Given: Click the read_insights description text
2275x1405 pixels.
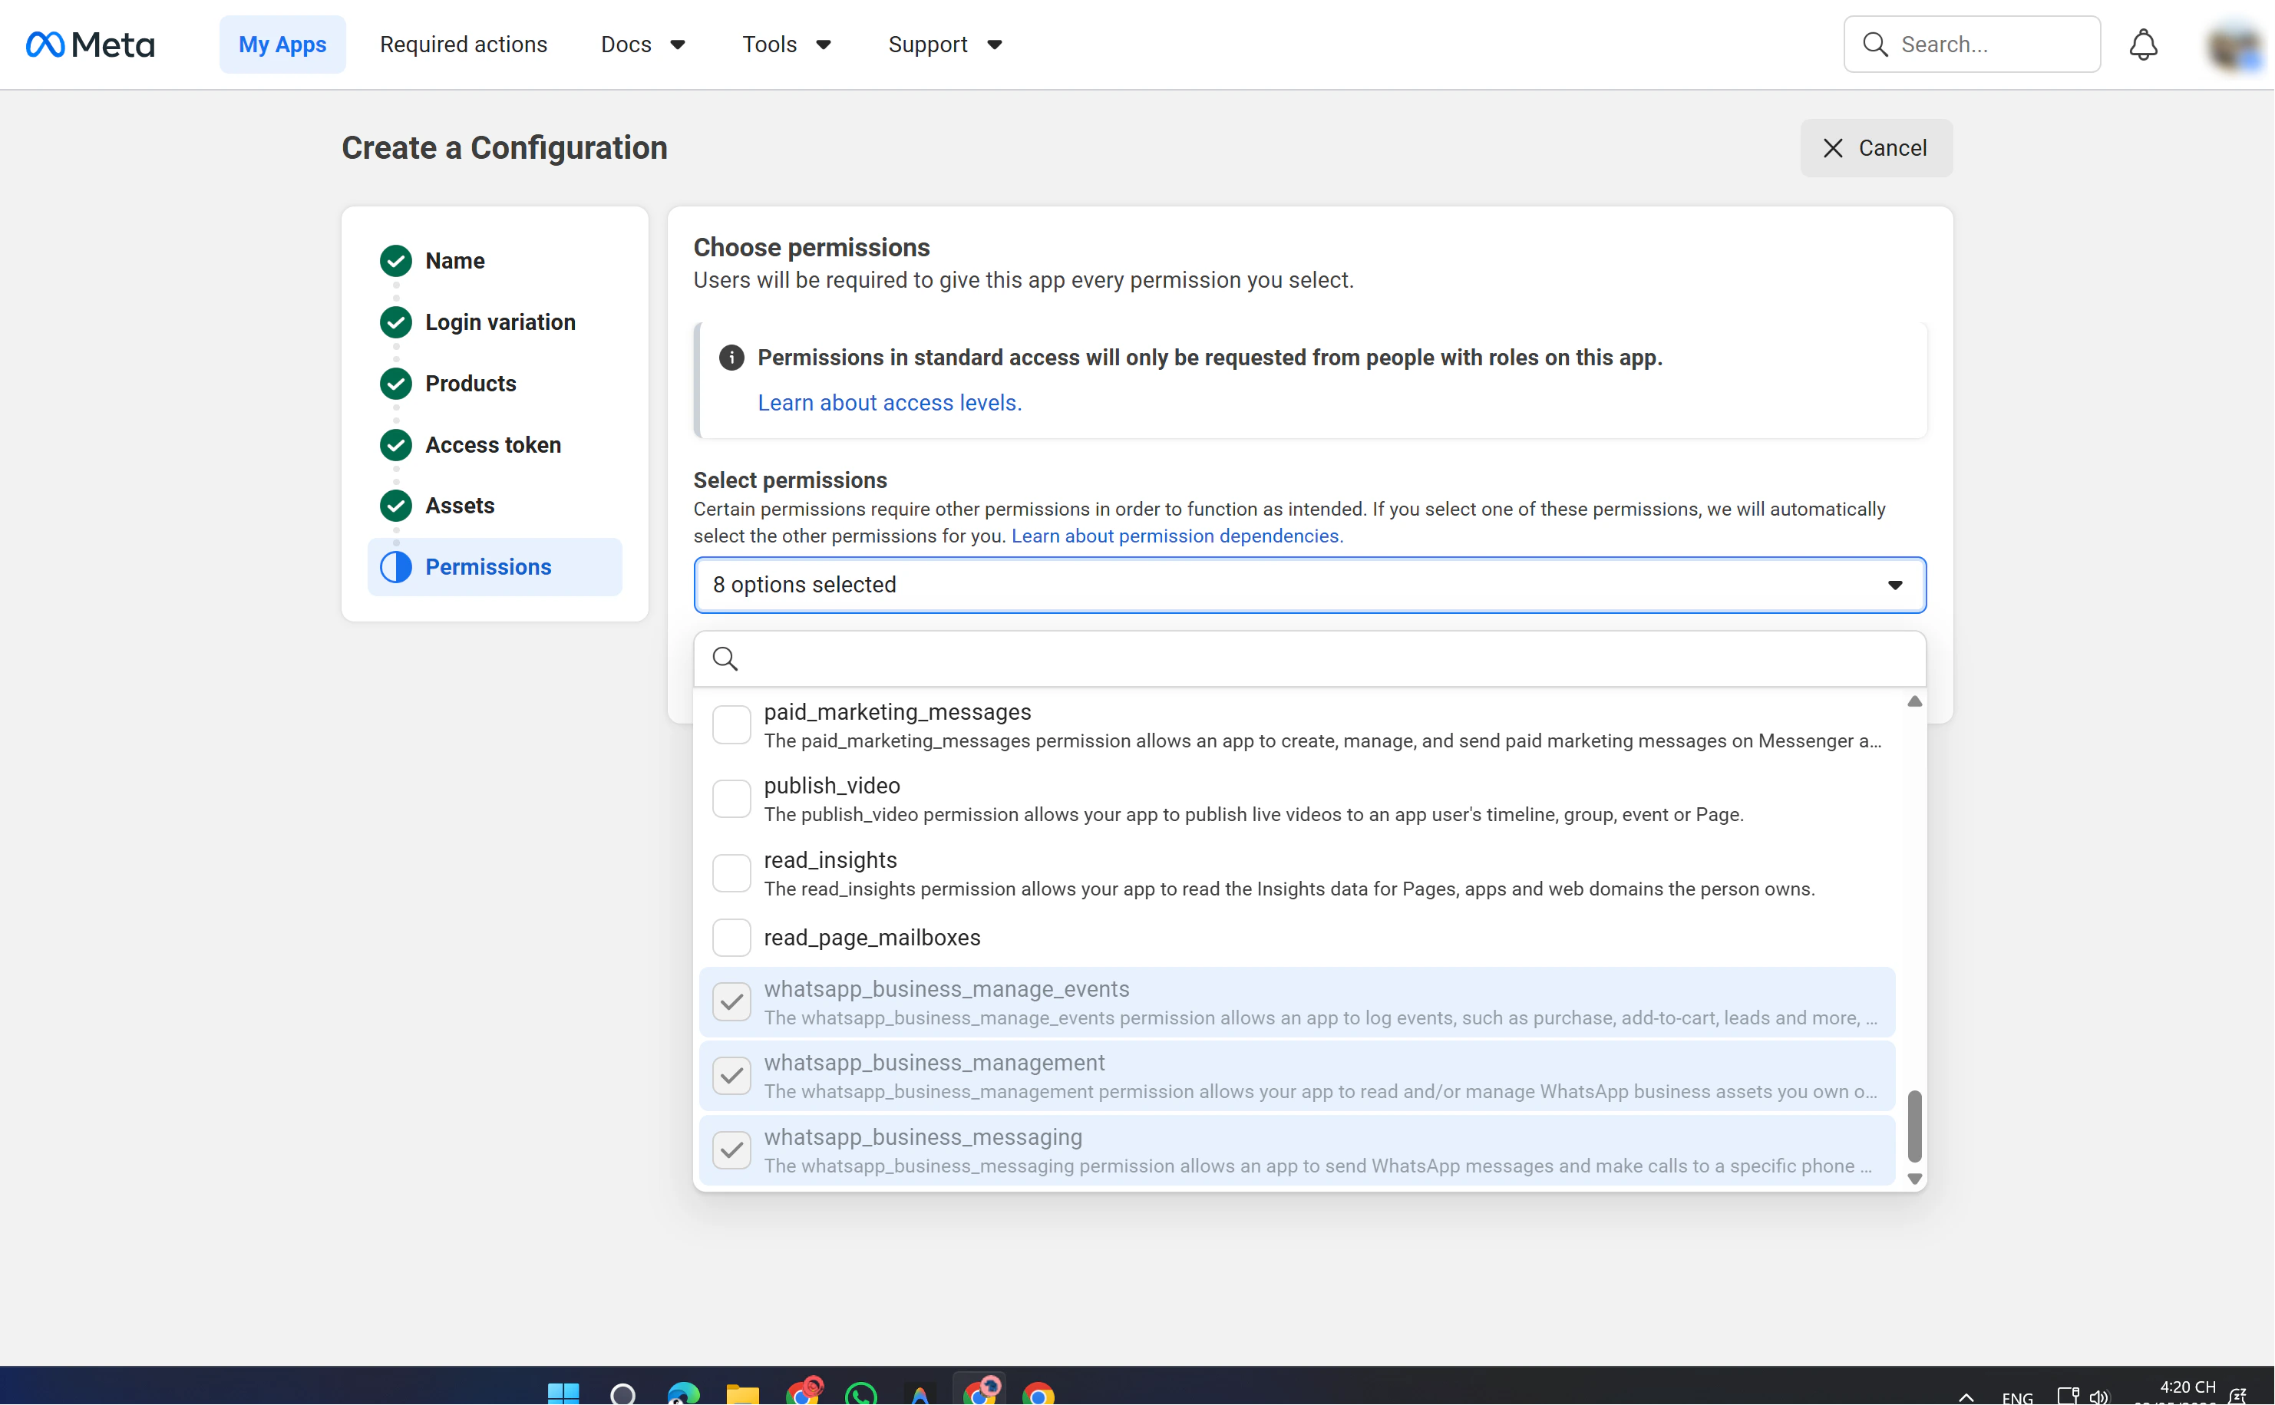Looking at the screenshot, I should 1289,889.
